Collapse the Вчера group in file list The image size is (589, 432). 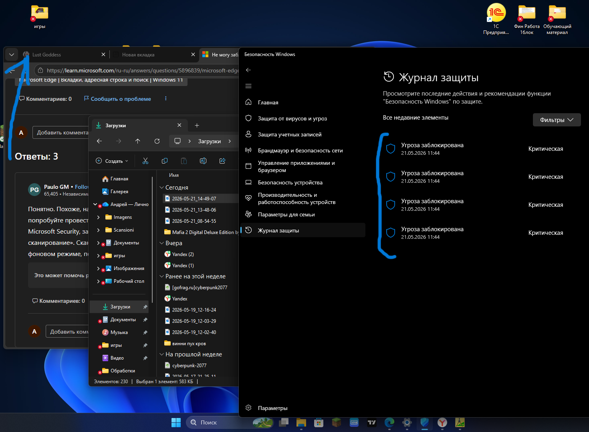pyautogui.click(x=162, y=243)
